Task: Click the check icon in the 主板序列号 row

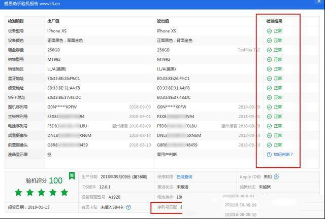Action: click(269, 117)
